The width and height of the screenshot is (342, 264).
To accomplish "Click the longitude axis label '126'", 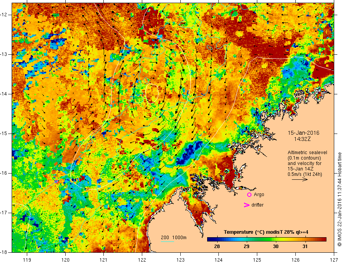I will coord(295,260).
